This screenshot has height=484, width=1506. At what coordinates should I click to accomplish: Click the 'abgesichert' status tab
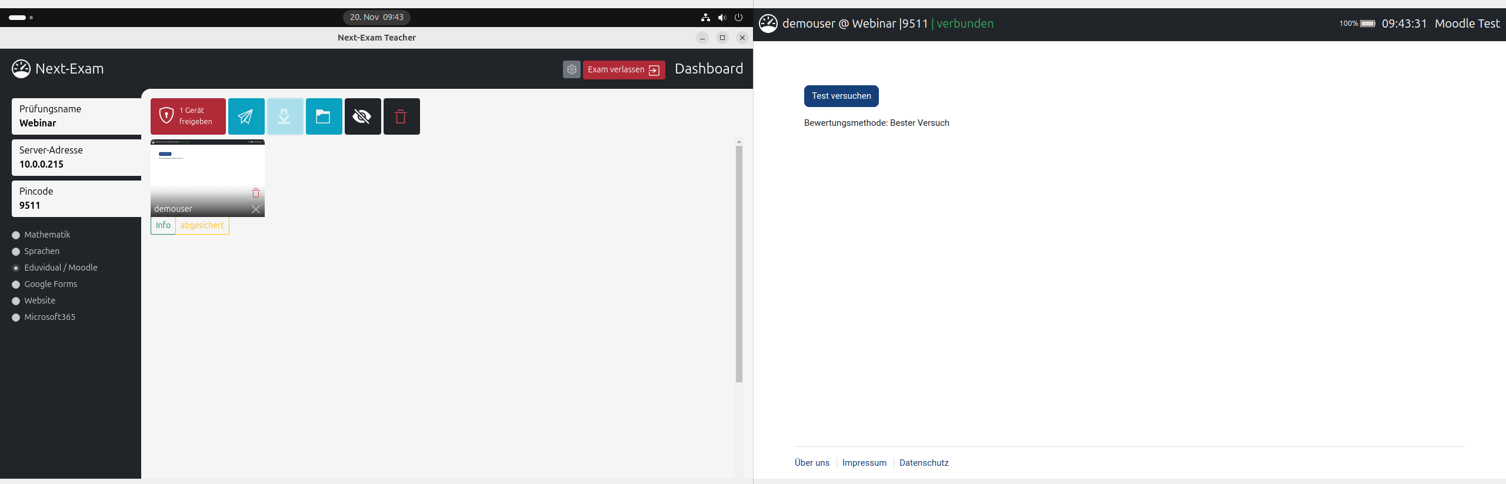tap(202, 226)
